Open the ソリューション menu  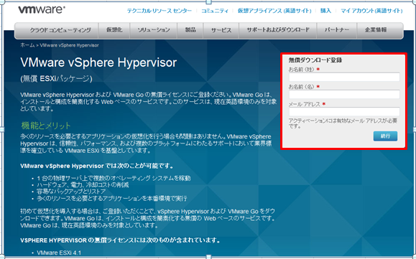coord(154,30)
